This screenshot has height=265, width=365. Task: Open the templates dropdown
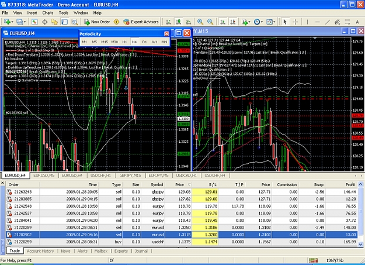click(x=270, y=22)
